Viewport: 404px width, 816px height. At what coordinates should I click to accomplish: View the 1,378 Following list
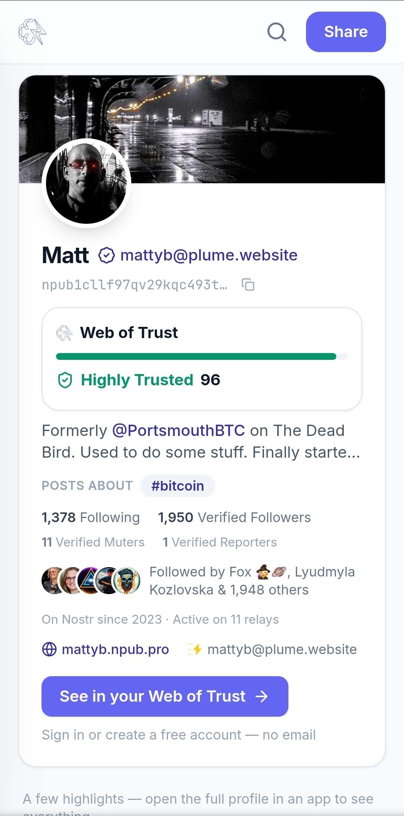pos(91,518)
